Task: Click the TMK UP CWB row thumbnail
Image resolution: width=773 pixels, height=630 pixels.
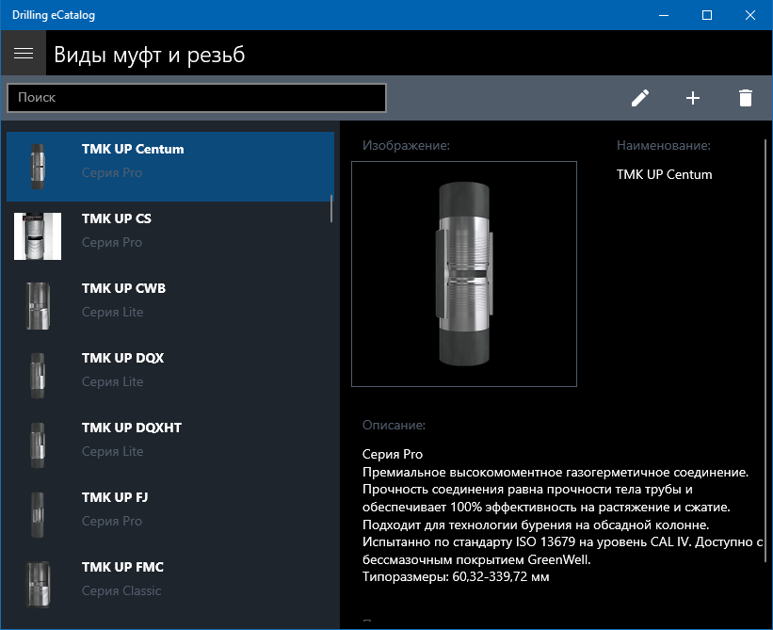Action: point(38,306)
